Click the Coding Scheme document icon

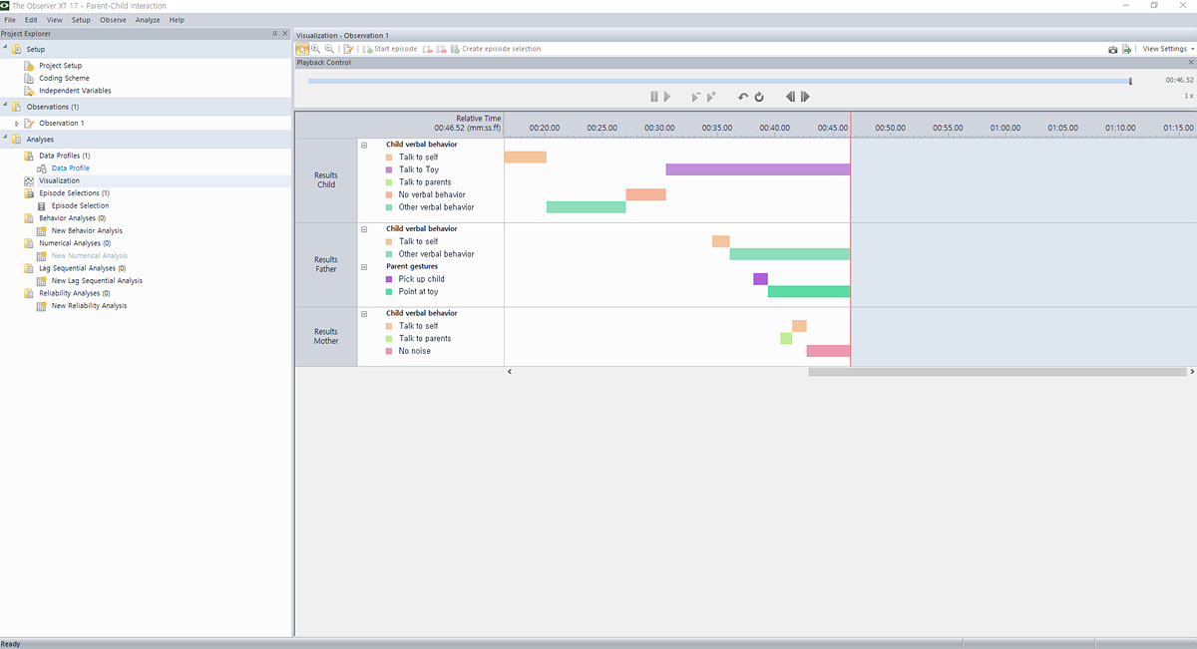[29, 78]
